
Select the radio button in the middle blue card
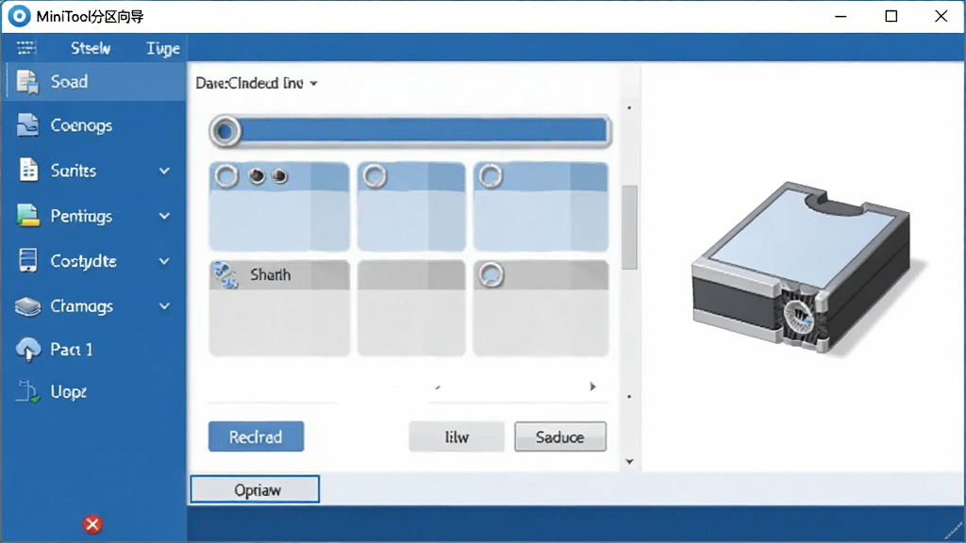(375, 176)
